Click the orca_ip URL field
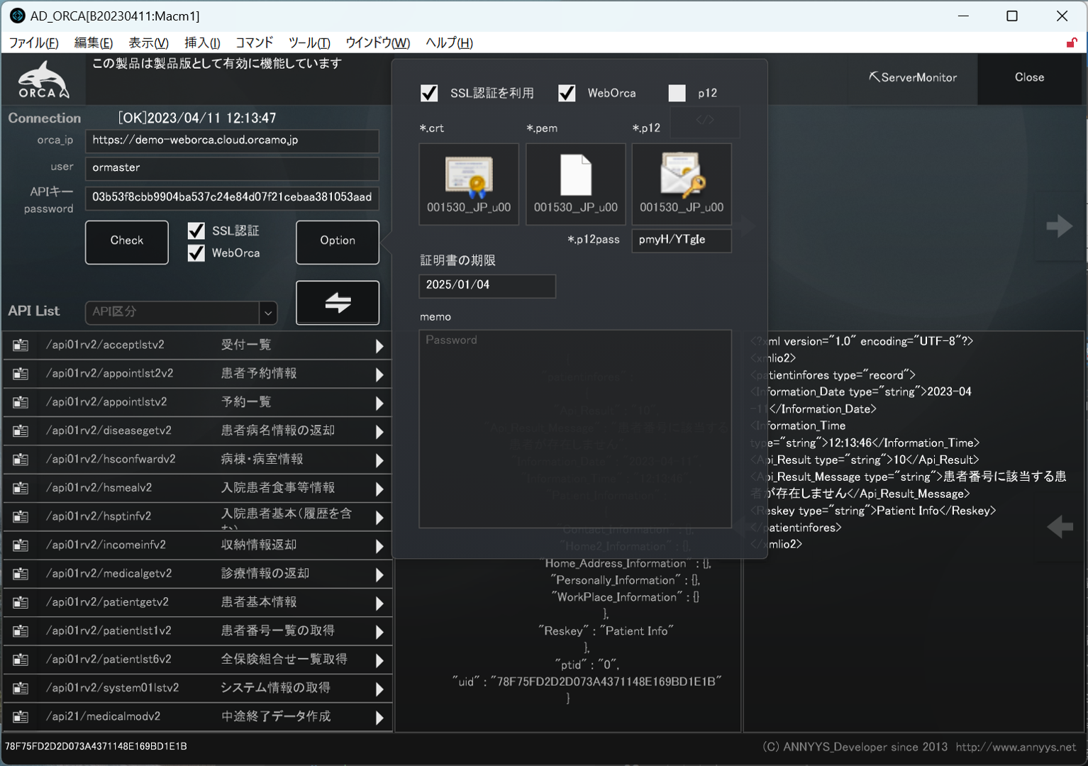The height and width of the screenshot is (766, 1088). 232,141
